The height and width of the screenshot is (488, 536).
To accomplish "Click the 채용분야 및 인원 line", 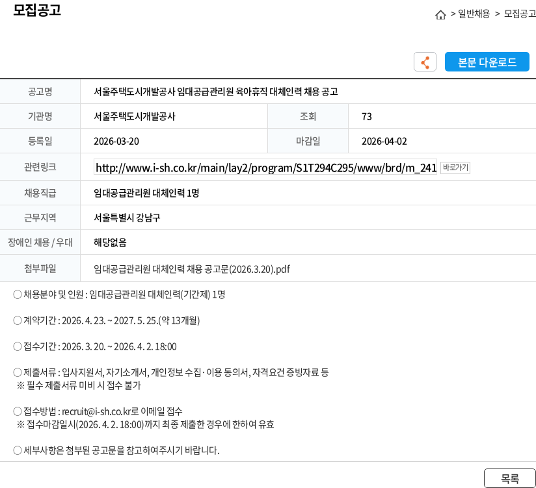I will pos(119,294).
